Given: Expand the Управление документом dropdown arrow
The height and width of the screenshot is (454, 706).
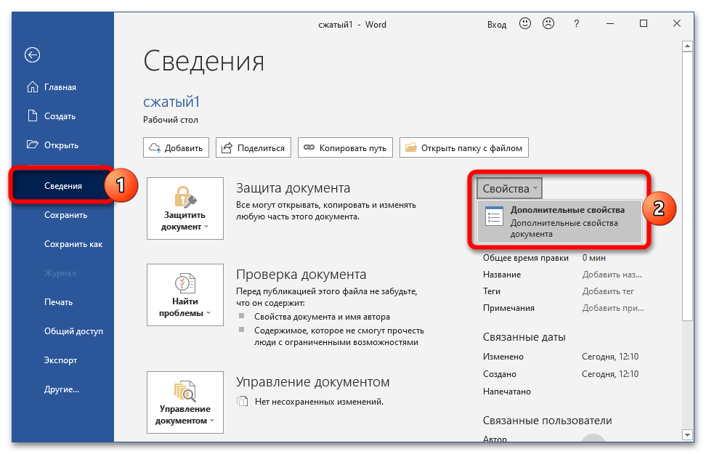Looking at the screenshot, I should click(x=212, y=420).
